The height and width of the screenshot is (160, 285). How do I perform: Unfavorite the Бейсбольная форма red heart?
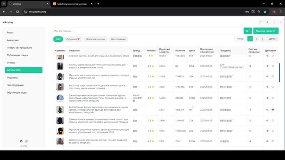[x=273, y=110]
